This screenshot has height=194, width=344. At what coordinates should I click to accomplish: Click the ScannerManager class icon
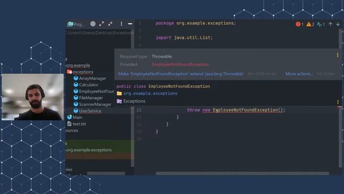(76, 104)
